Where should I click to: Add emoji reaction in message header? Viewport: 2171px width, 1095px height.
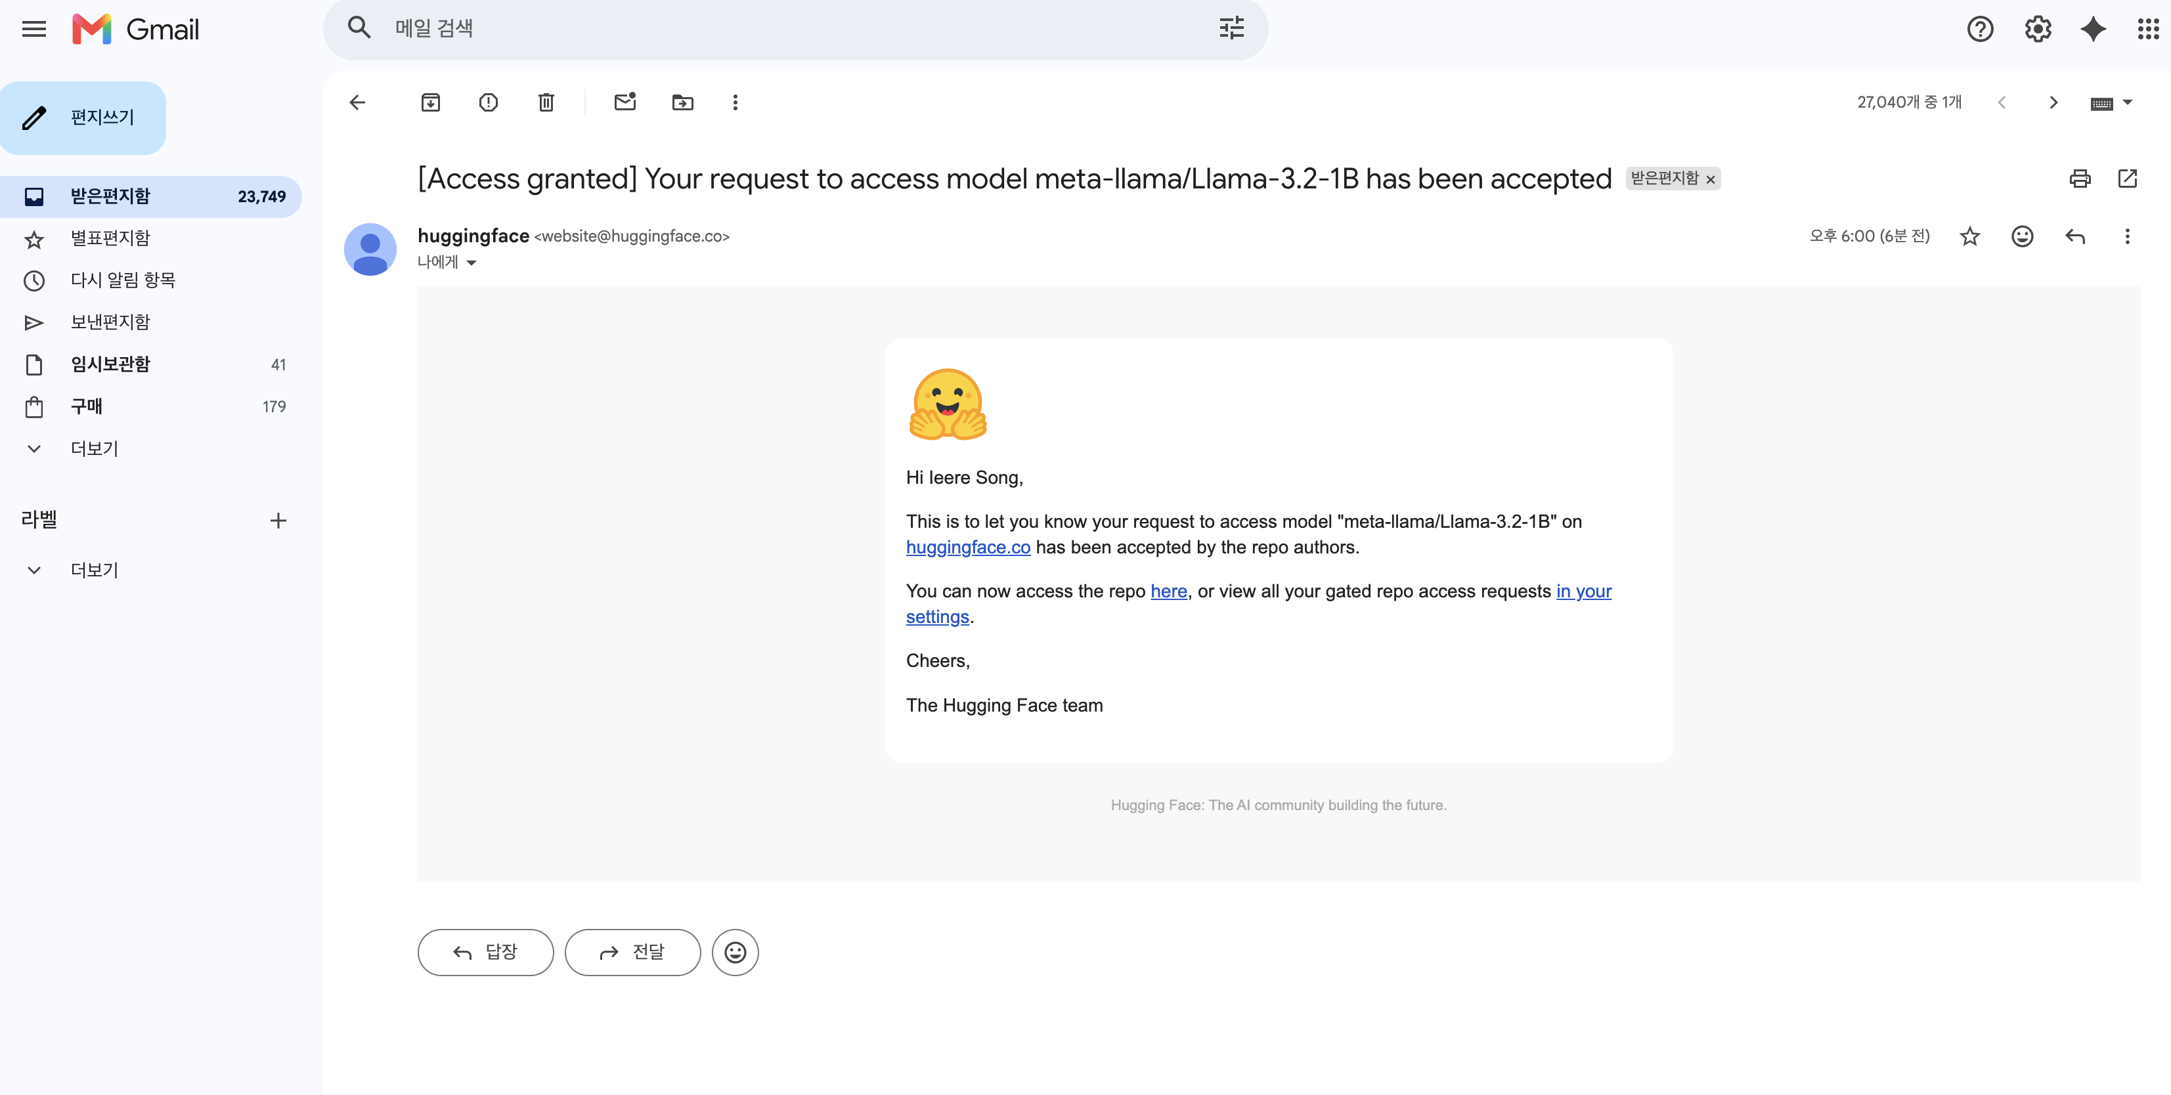[2023, 237]
